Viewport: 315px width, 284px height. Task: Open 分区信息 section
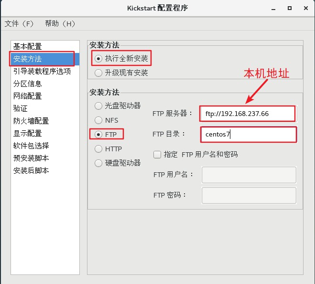click(45, 84)
